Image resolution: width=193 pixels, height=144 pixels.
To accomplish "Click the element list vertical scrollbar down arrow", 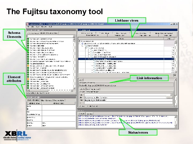I will 74,88.
